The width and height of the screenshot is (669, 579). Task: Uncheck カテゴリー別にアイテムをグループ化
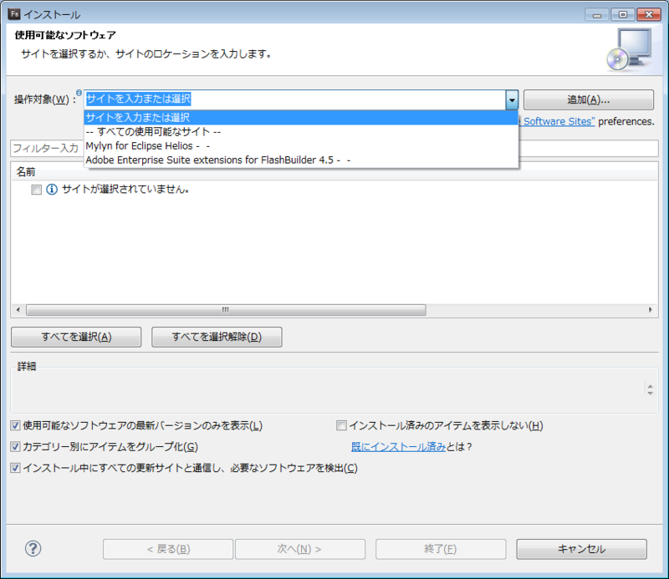pyautogui.click(x=15, y=446)
